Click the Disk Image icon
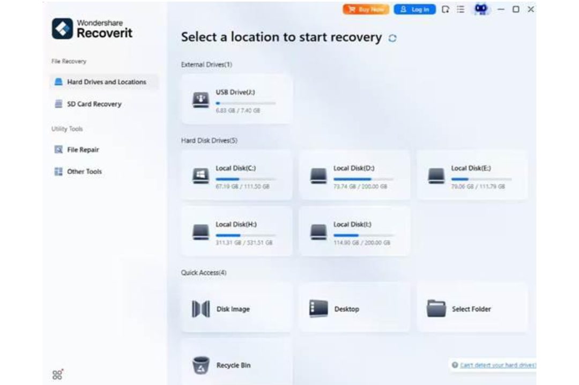 pos(201,309)
